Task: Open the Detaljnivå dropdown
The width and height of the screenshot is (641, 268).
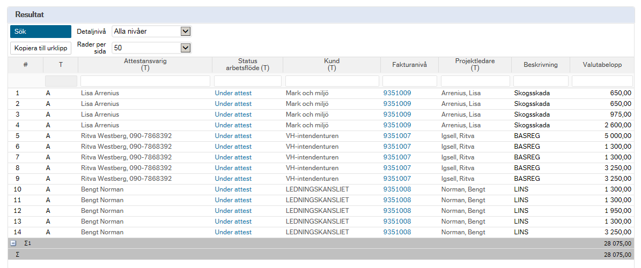Action: click(152, 32)
